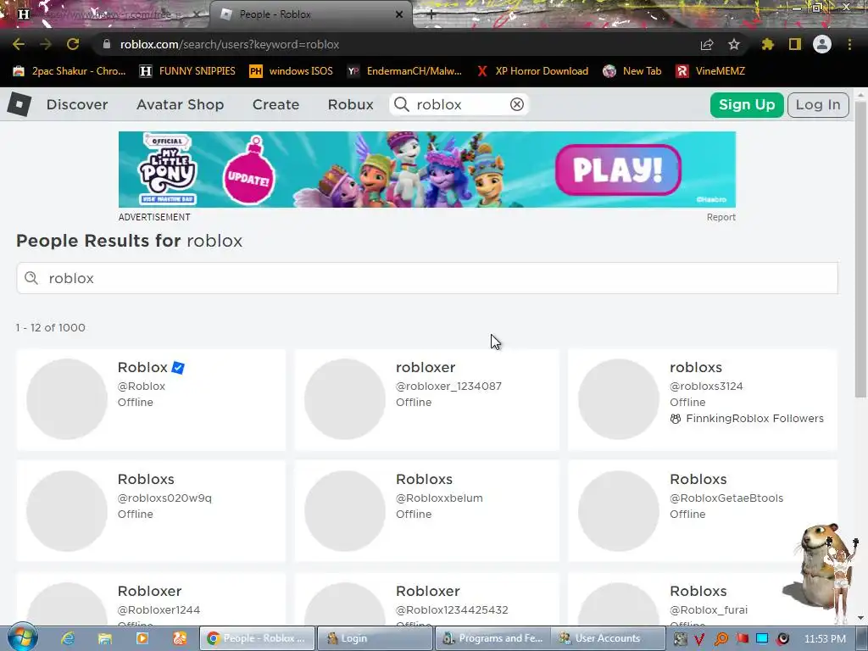868x651 pixels.
Task: Click the browser forward arrow
Action: pos(46,44)
